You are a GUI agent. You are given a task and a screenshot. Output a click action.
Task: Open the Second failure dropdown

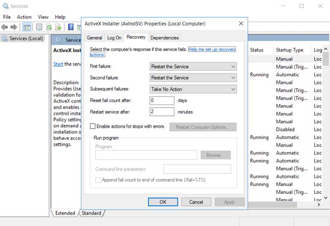click(193, 78)
